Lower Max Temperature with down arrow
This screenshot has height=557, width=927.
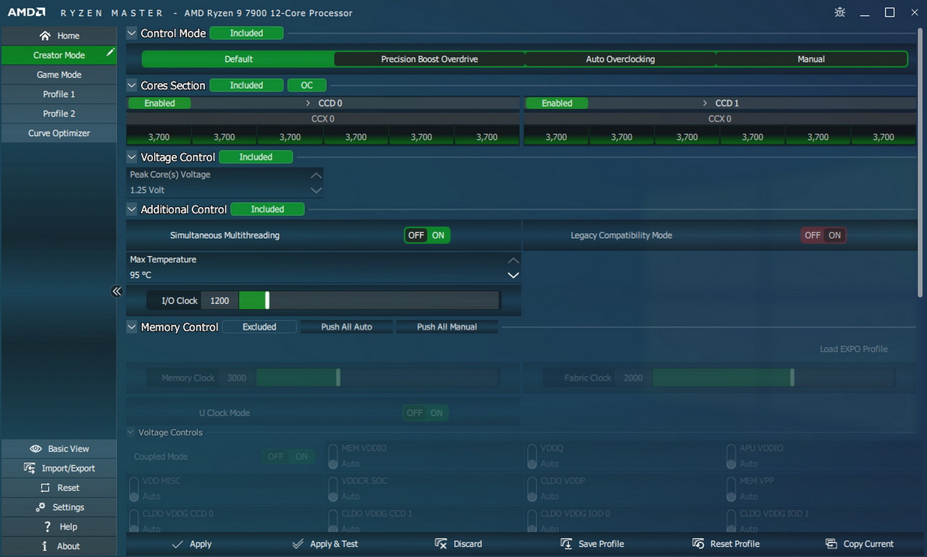(513, 275)
